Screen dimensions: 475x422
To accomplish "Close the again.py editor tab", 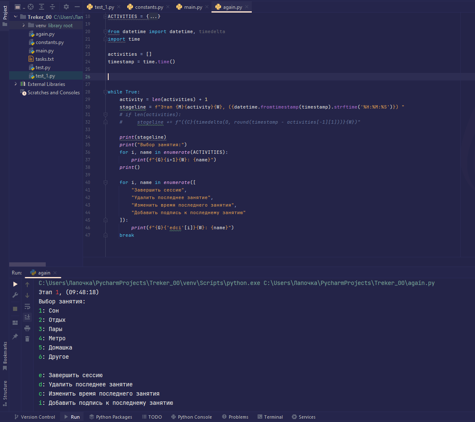I will (247, 7).
